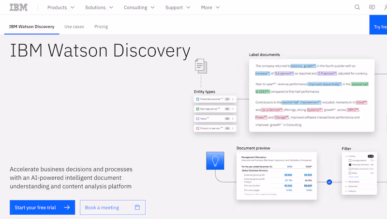Click highlighted 'Storage' term
Viewport: 387px width, 219px height.
pos(282,117)
